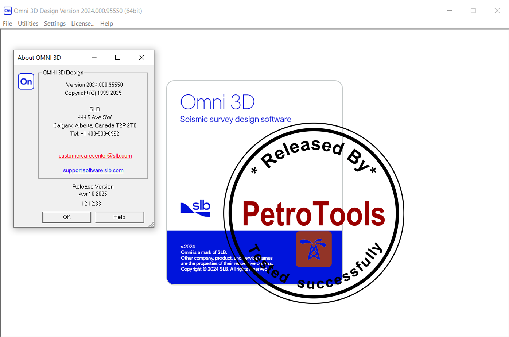Open the Help menu in menu bar
This screenshot has width=509, height=337.
106,23
